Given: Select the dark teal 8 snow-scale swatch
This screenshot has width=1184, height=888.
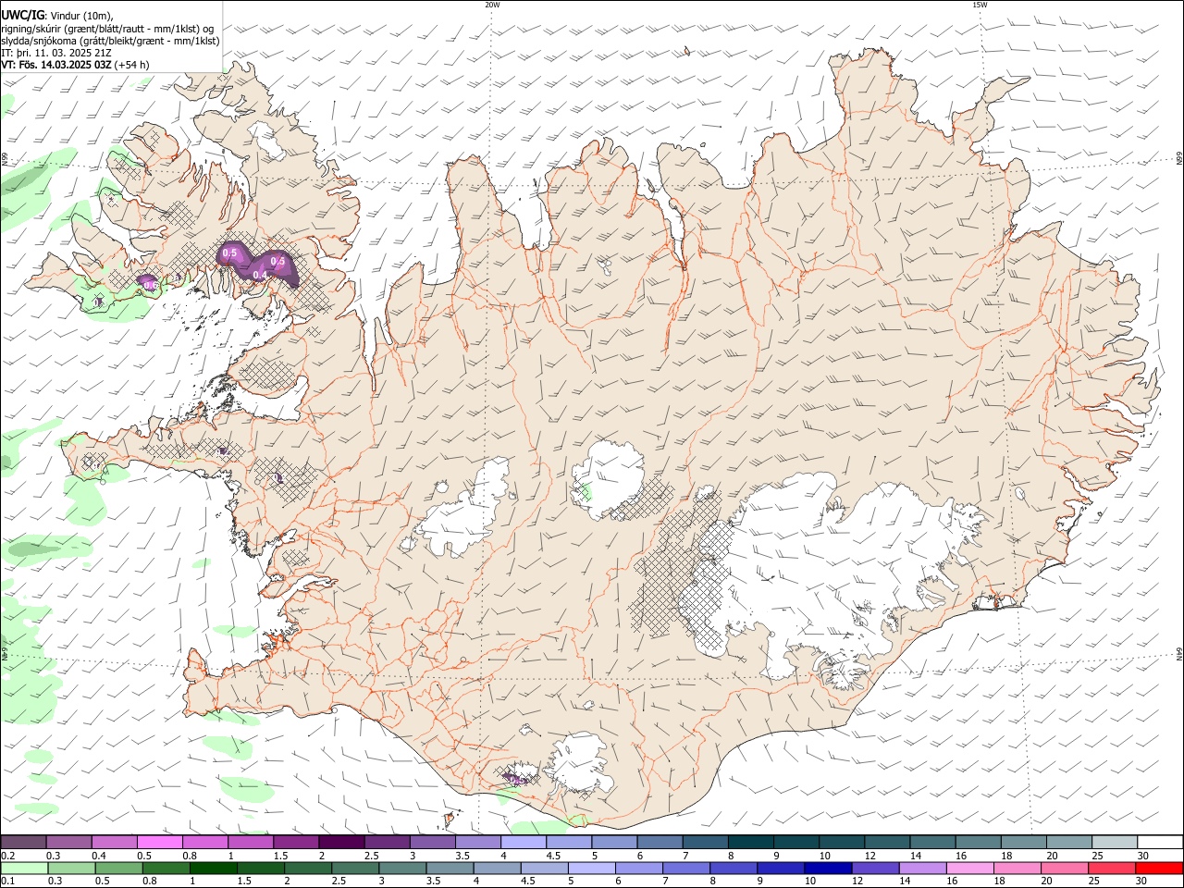Looking at the screenshot, I should pyautogui.click(x=749, y=842).
